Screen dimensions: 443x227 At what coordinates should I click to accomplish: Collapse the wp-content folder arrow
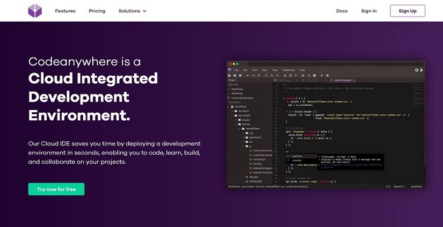pos(232,115)
